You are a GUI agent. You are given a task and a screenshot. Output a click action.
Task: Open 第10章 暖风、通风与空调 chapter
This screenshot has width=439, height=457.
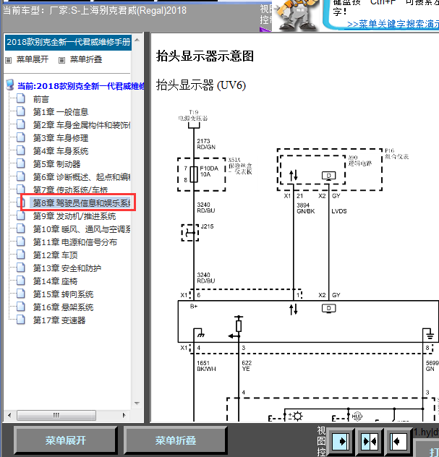pyautogui.click(x=82, y=229)
